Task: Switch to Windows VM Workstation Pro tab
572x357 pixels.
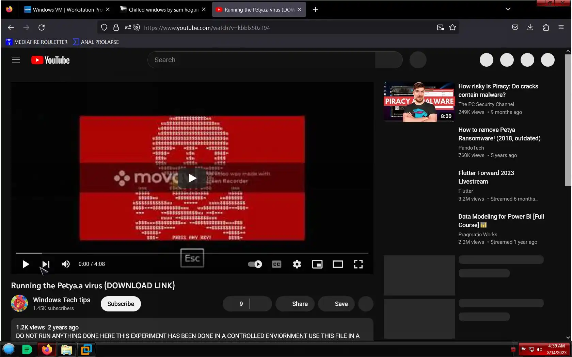Action: [x=67, y=10]
